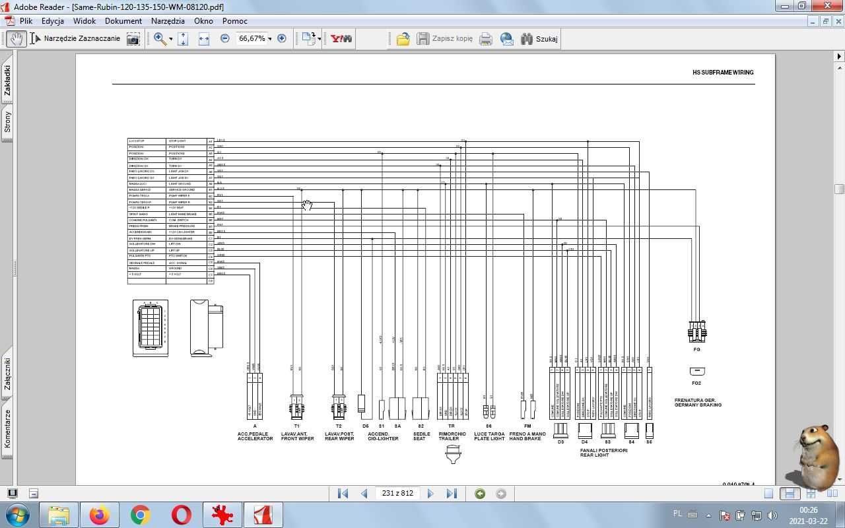Screen dimensions: 845x528
Task: Open the Komentarze comments side tab
Action: (7, 428)
